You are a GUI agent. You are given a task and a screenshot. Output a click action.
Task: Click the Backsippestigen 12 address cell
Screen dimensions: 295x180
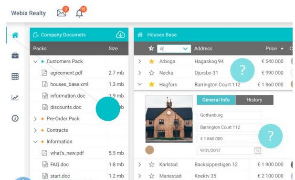216,165
